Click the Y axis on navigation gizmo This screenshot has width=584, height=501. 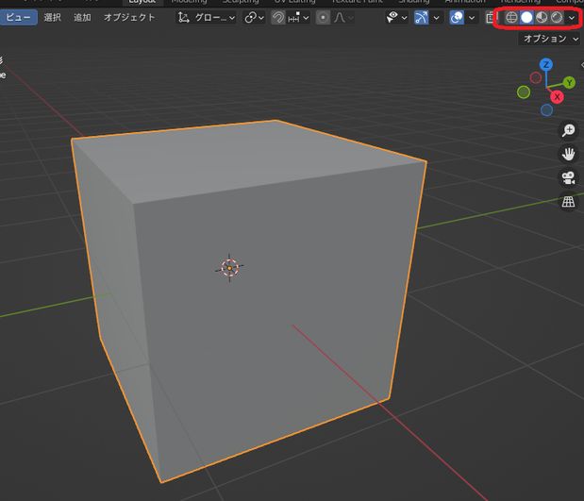(569, 83)
